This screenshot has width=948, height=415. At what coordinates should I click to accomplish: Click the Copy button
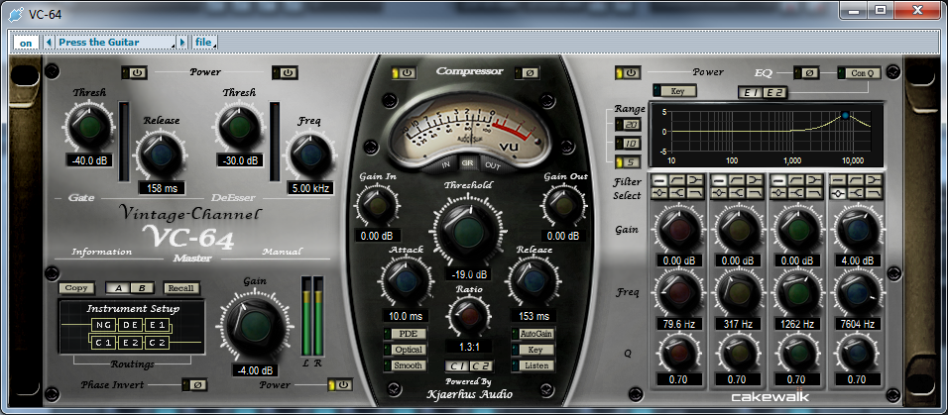(x=76, y=288)
